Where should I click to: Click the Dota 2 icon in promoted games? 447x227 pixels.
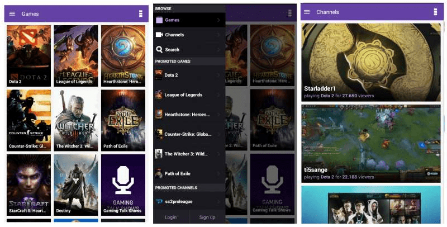pos(159,75)
